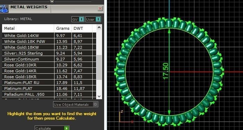Click the Calculate button
Viewport: 243px width, 130px height.
pos(52,128)
